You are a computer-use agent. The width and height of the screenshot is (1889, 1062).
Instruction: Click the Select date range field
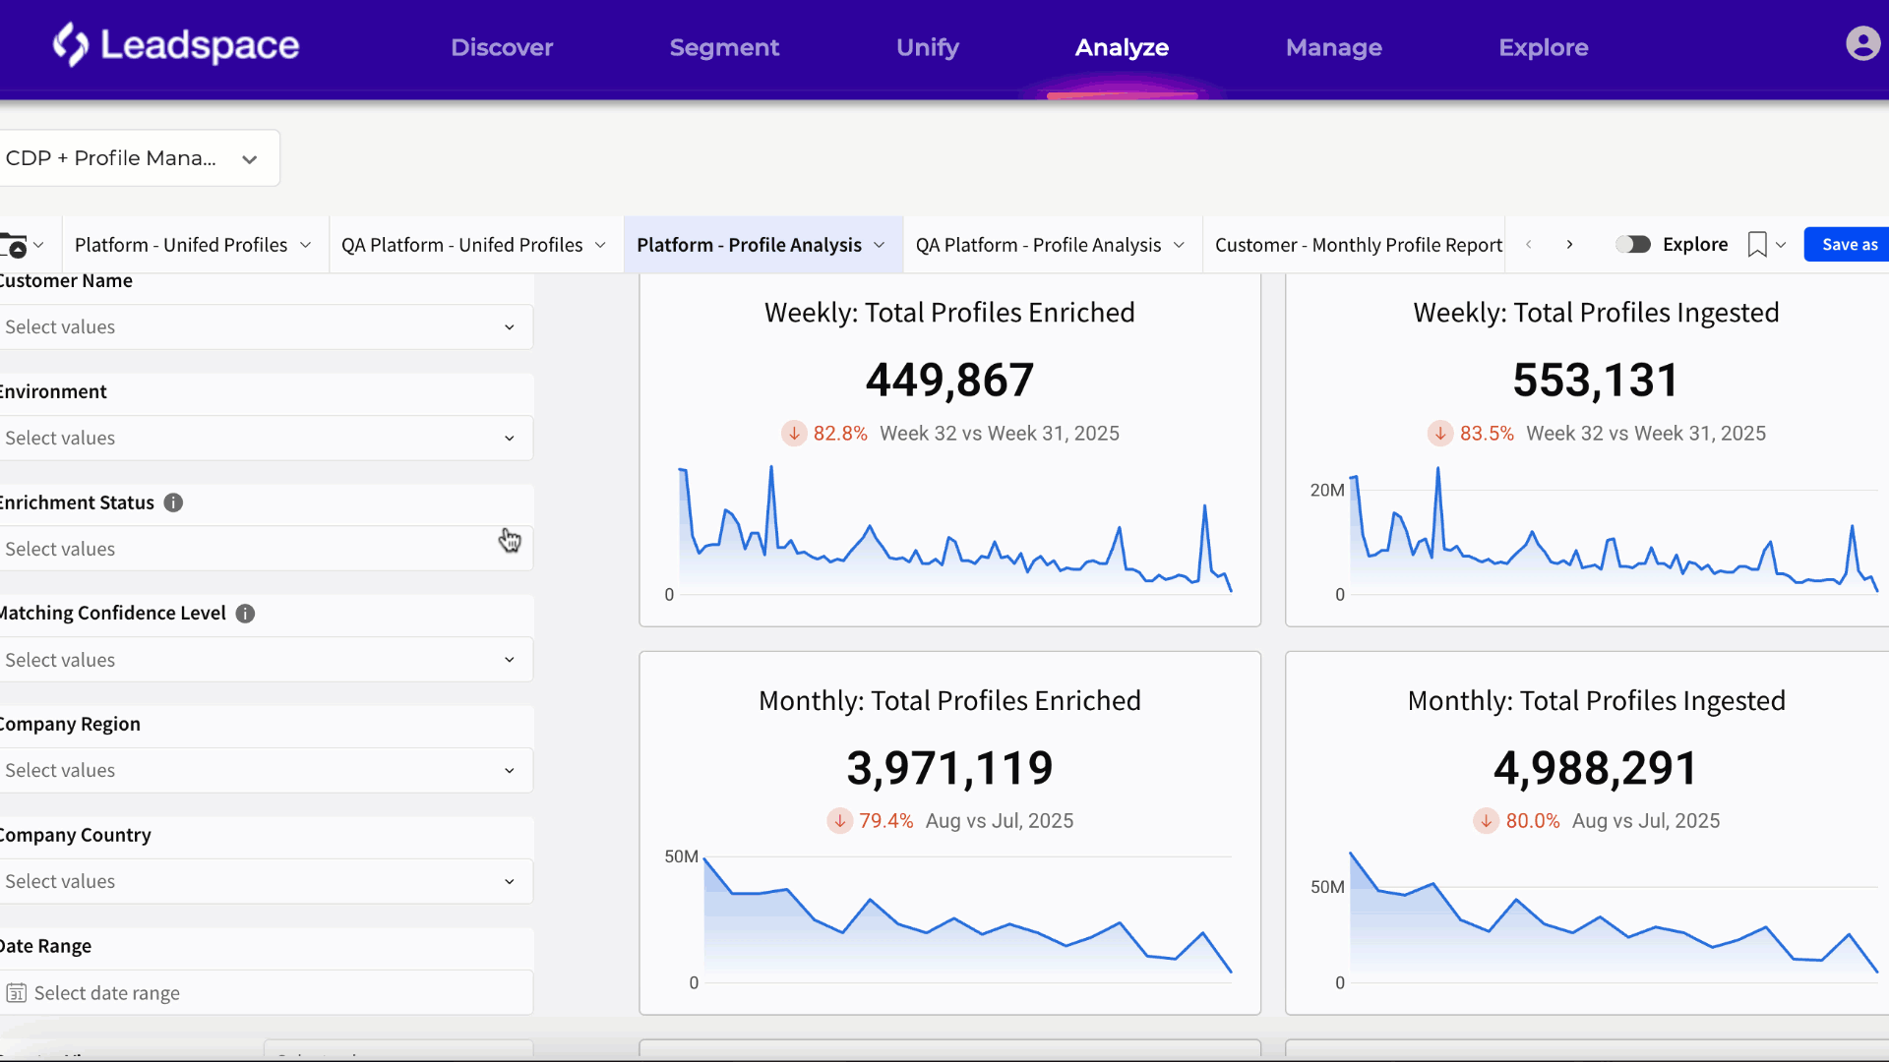tap(266, 993)
